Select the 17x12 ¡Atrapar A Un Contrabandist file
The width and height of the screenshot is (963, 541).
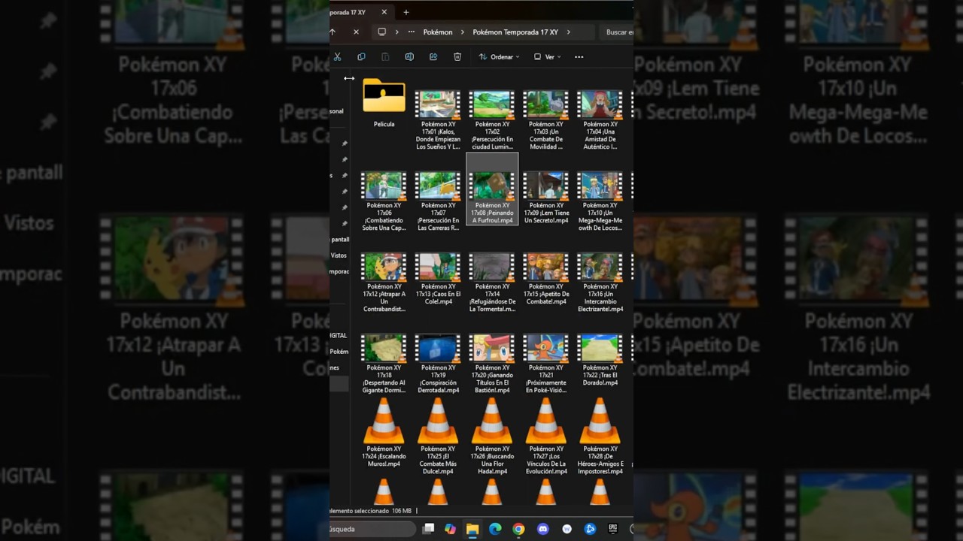(384, 282)
